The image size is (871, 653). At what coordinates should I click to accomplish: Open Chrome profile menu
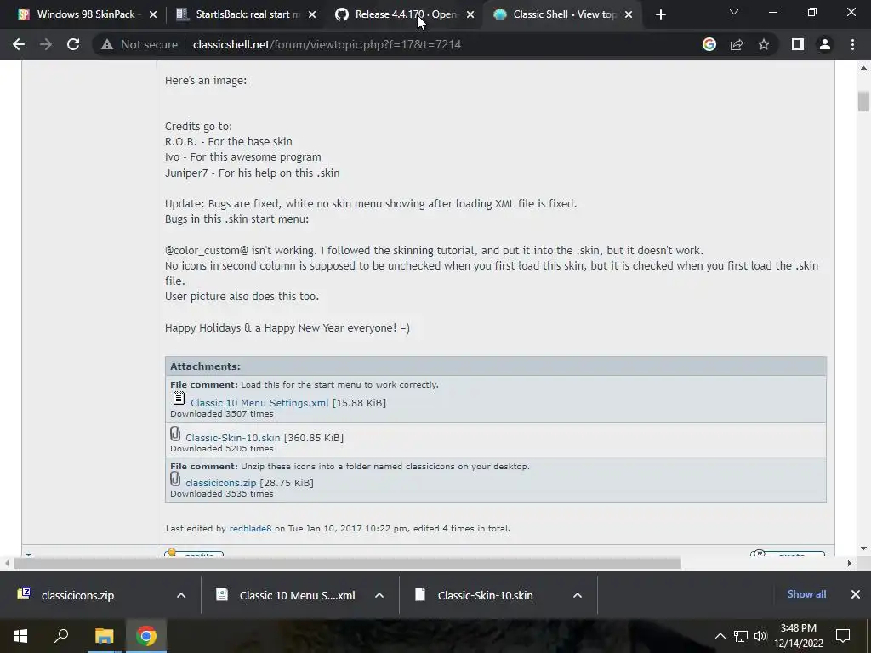pos(825,44)
